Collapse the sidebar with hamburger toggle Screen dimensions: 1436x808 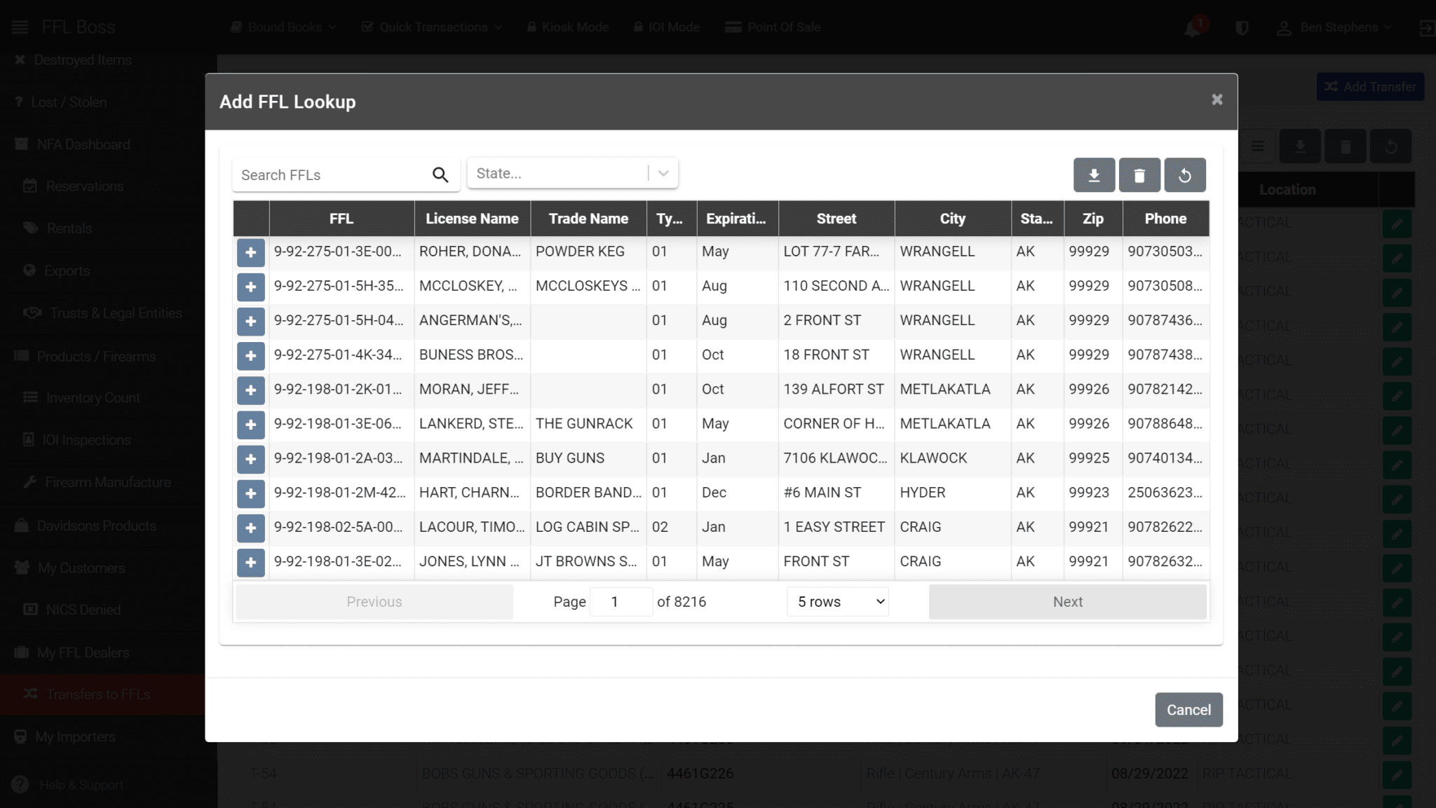[x=19, y=27]
